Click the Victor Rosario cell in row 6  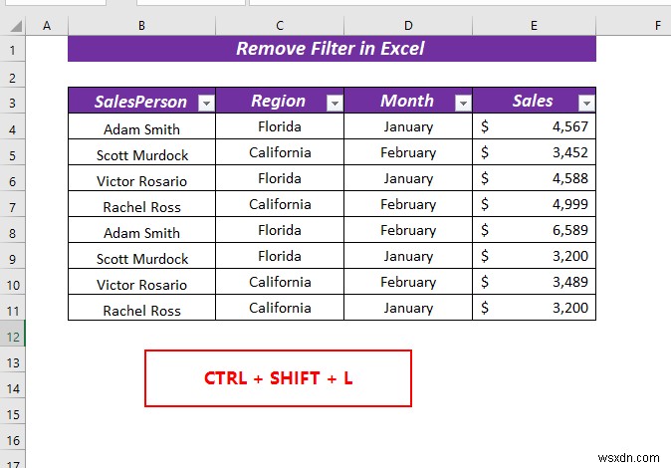pyautogui.click(x=141, y=178)
